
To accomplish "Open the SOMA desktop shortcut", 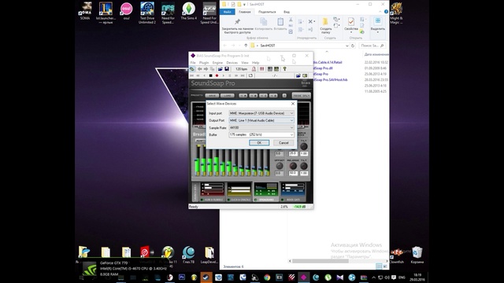I will pos(85,10).
